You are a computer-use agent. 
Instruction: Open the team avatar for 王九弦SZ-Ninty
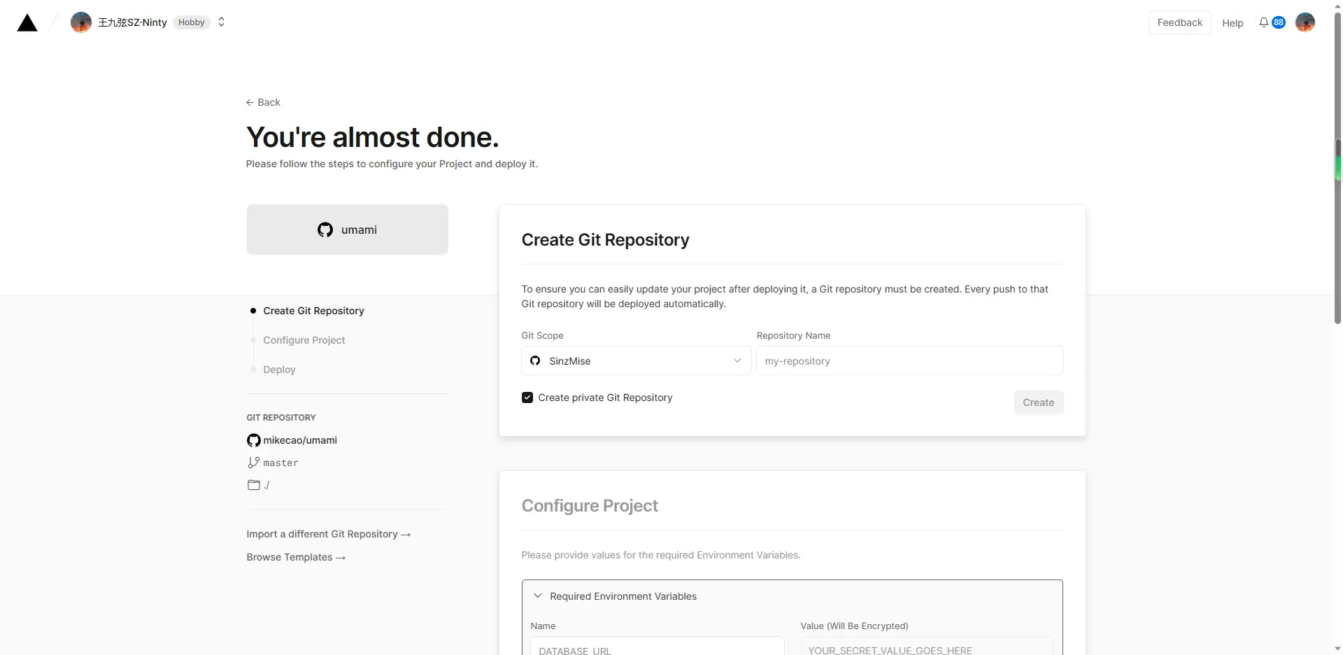pos(81,22)
